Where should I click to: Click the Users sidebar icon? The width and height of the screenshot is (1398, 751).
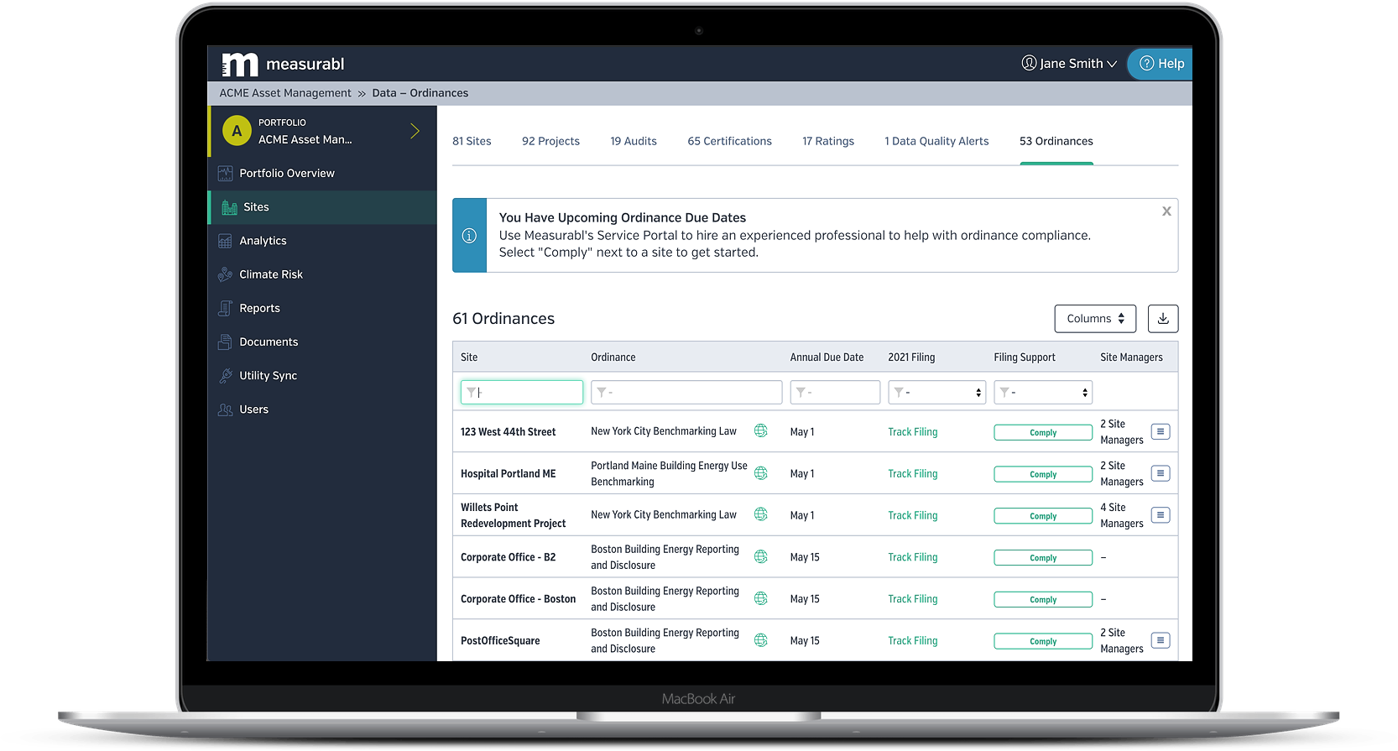click(225, 409)
